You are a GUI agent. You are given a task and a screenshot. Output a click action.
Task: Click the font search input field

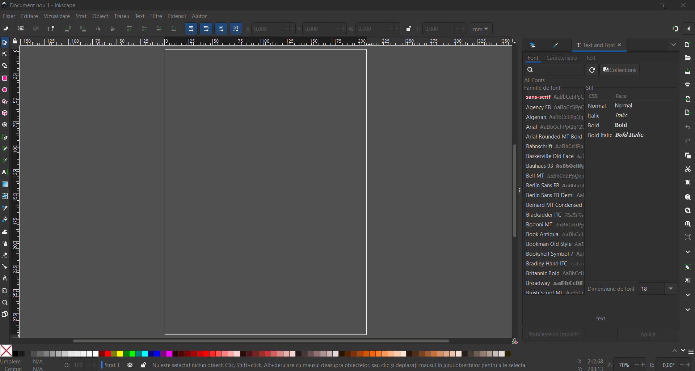[555, 70]
